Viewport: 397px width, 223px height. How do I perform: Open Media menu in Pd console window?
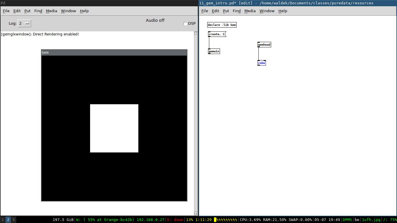[x=51, y=11]
